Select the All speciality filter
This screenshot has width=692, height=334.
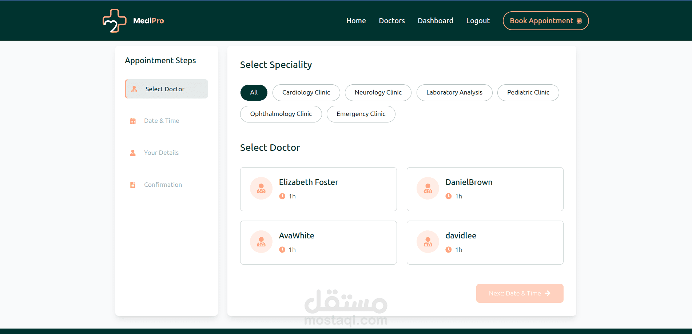tap(254, 92)
